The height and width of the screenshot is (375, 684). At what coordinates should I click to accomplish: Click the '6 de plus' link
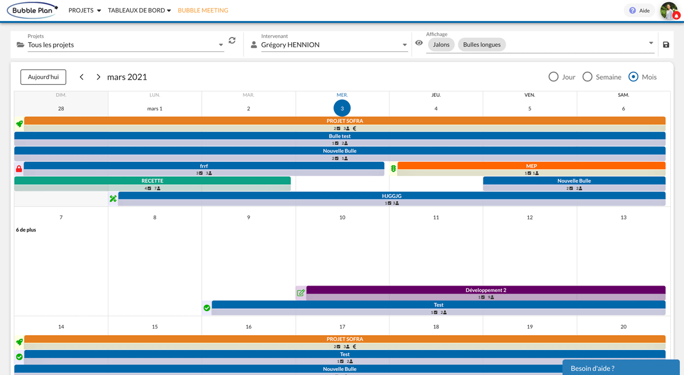26,230
